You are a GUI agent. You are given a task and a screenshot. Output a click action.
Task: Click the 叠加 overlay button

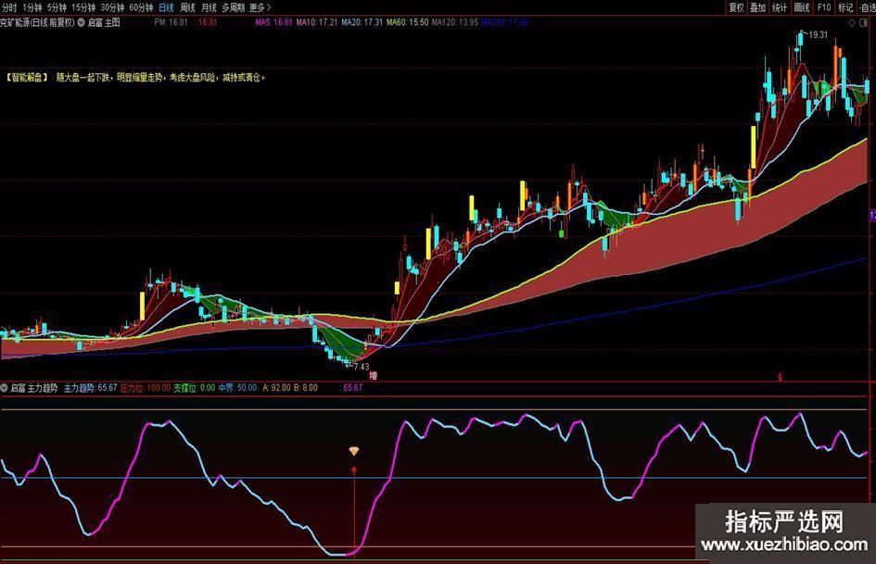pos(757,7)
